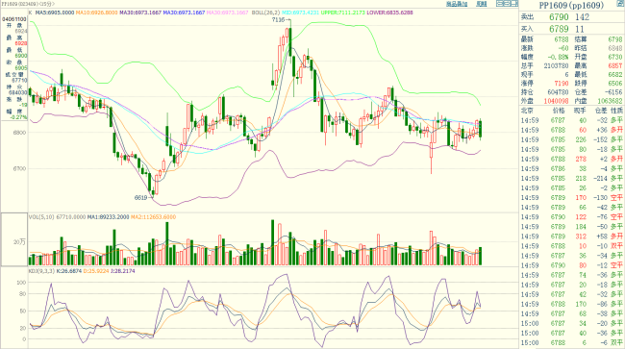The width and height of the screenshot is (625, 349).
Task: Click the D:25.9224 KDJ value
Action: tap(96, 271)
